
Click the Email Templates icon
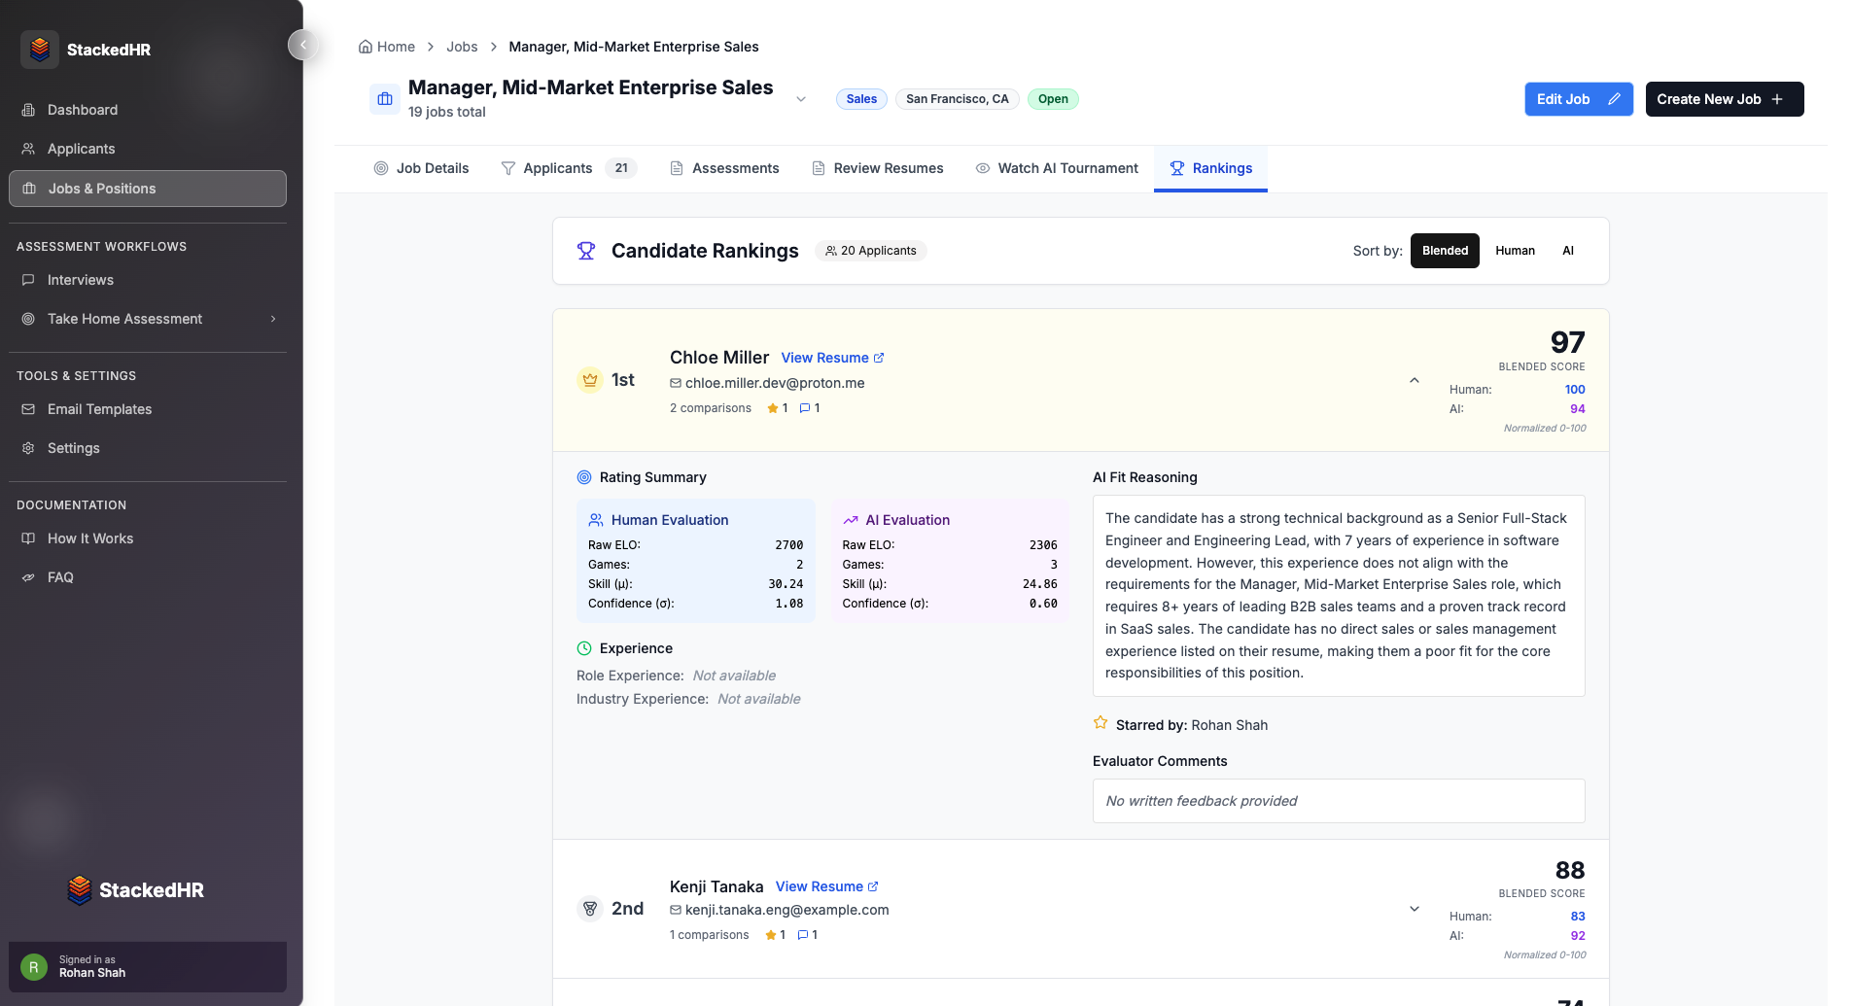point(28,409)
